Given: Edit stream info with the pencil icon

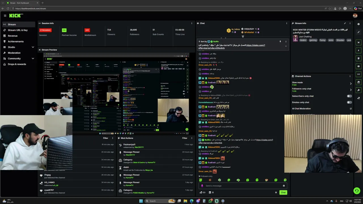Looking at the screenshot, I should pyautogui.click(x=345, y=23).
